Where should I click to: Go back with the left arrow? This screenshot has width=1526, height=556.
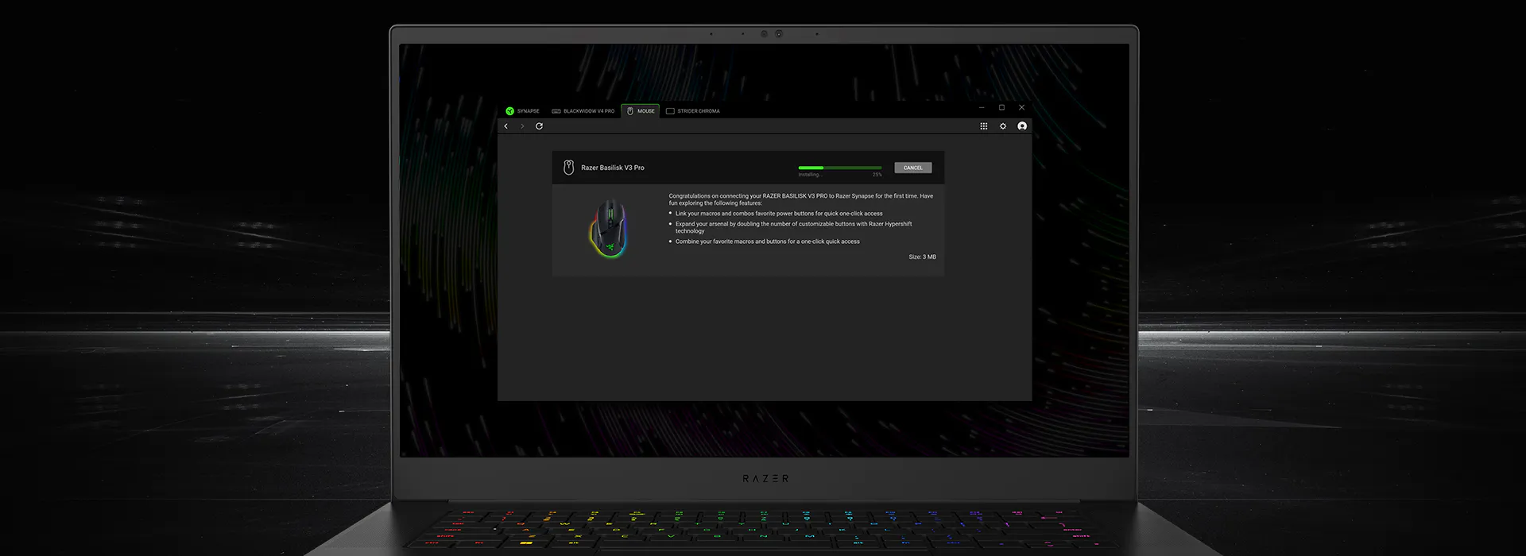pos(506,126)
